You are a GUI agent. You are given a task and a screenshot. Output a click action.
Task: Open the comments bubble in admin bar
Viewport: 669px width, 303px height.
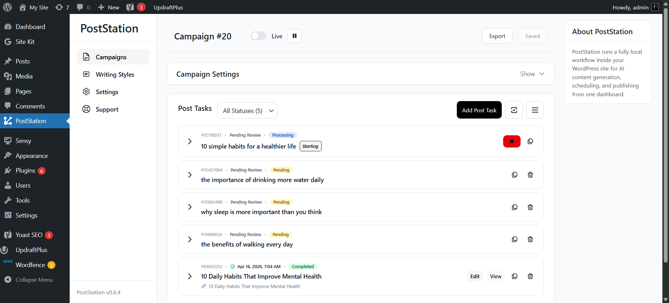[83, 7]
